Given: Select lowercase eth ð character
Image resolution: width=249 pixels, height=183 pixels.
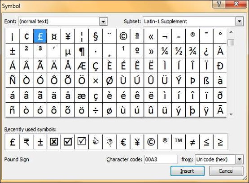Looking at the screenshot, I should click(x=220, y=96).
